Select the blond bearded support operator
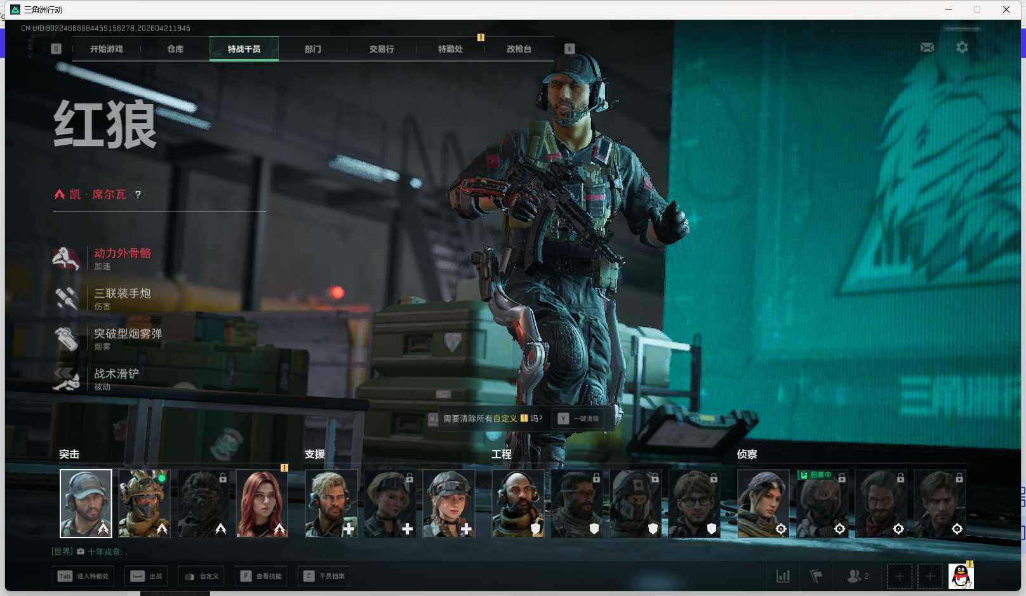Image resolution: width=1026 pixels, height=596 pixels. coord(331,504)
